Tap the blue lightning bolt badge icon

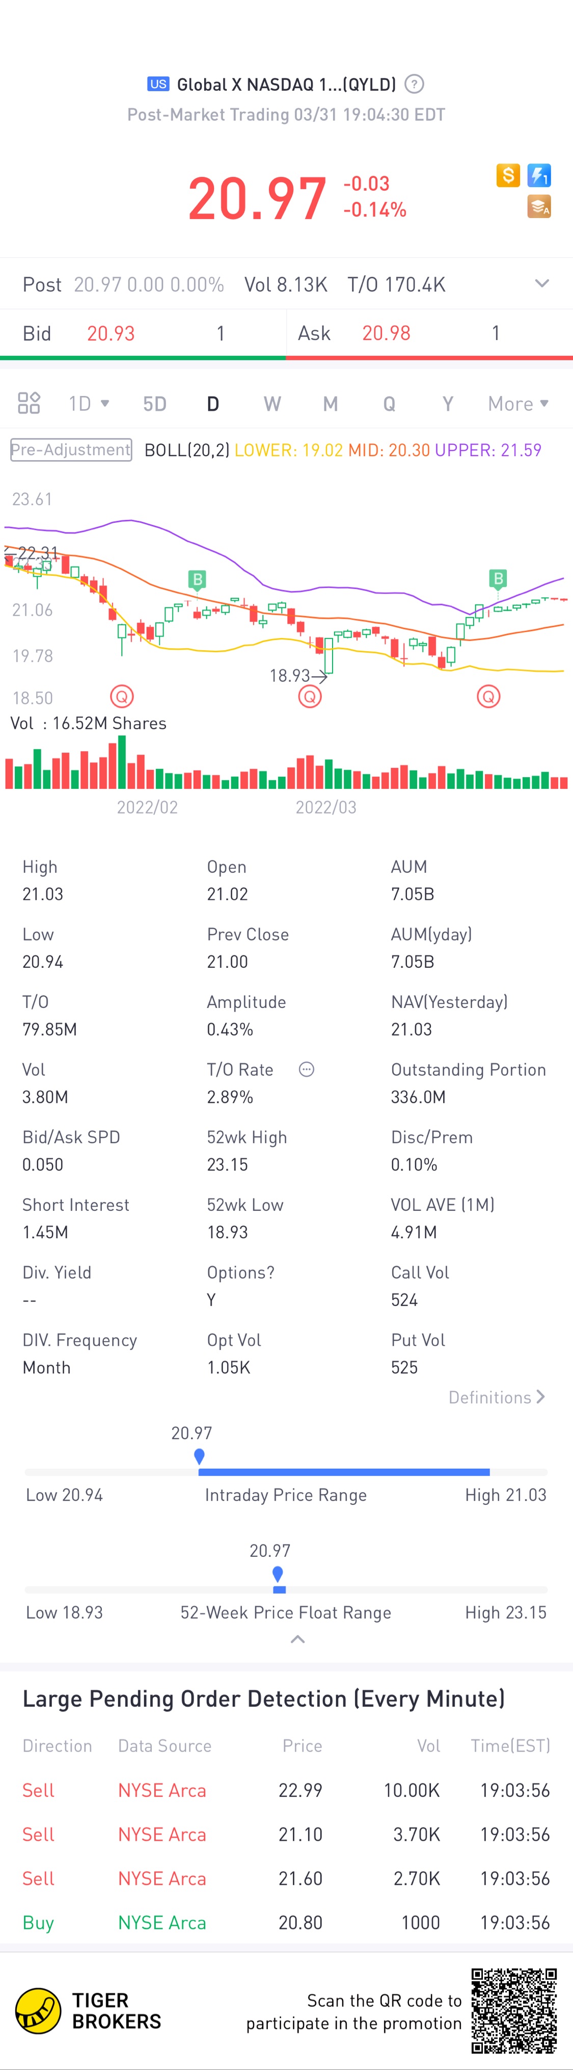tap(539, 175)
